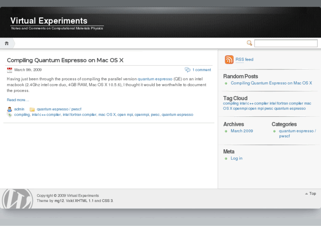Open the March 2009 archive
Viewport: 321px width, 240px height.
pos(242,131)
